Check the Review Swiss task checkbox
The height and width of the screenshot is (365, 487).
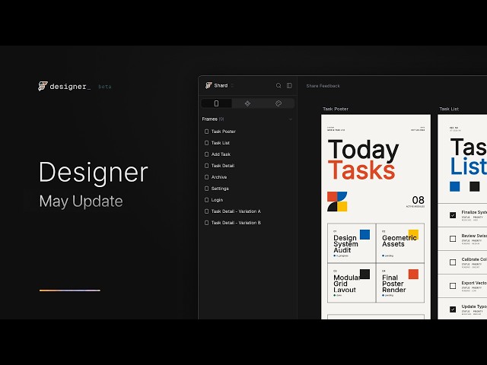(x=453, y=239)
